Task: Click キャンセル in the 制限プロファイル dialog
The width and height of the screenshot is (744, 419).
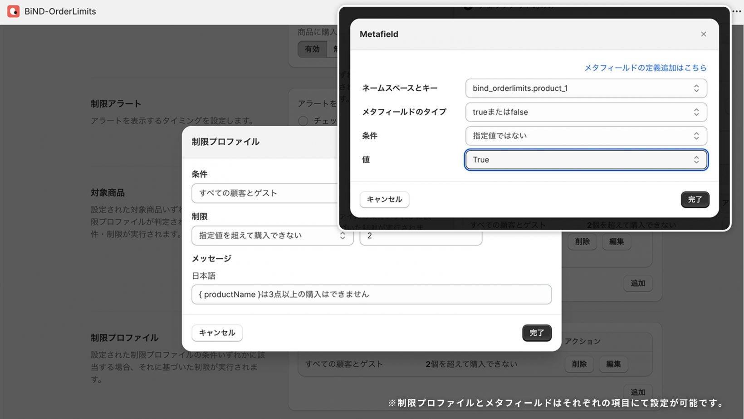Action: click(x=217, y=333)
